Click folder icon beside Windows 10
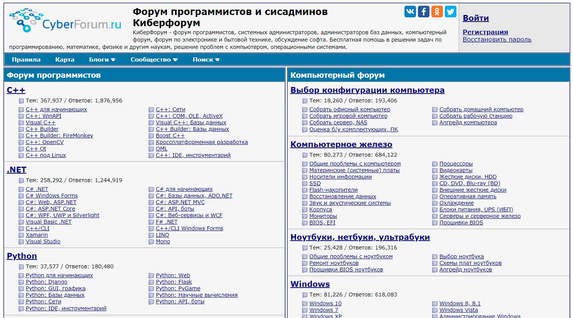This screenshot has width=573, height=318. pos(305,304)
